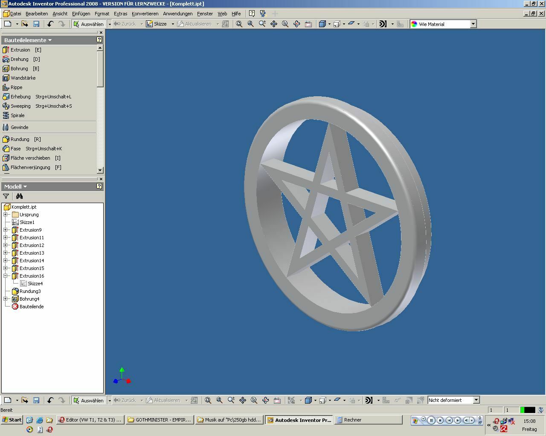Screen dimensions: 546x436
Task: Collapse the Extrusion16 tree node
Action: [x=6, y=276]
